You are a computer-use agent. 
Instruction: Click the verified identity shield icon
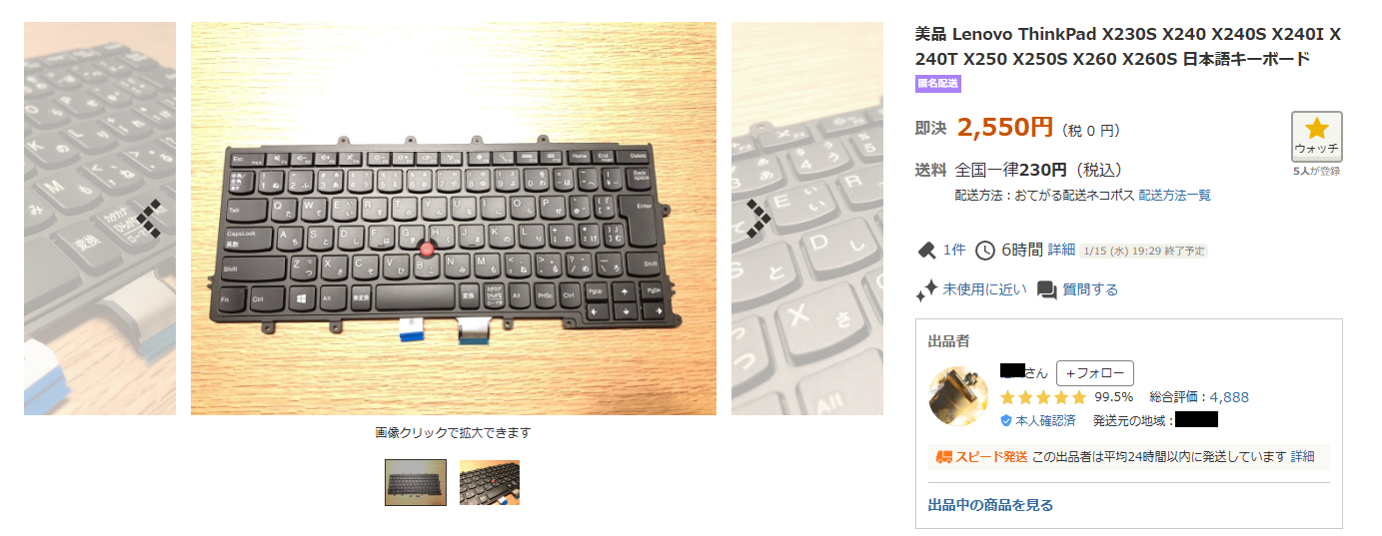1006,421
